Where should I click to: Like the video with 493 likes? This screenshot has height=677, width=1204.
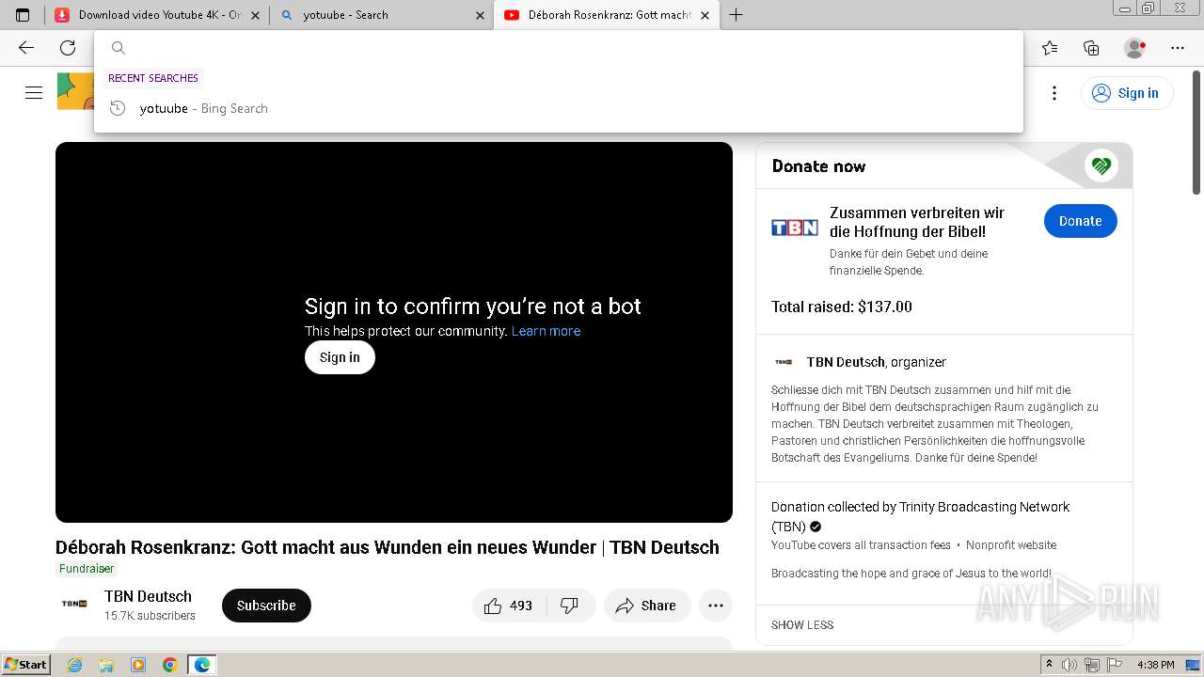508,606
